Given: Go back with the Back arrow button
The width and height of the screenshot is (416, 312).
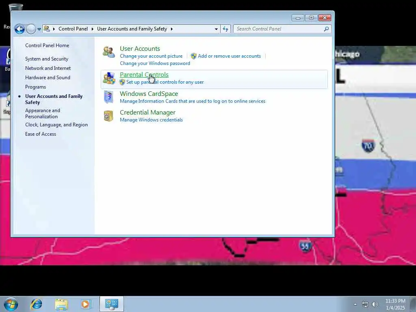Looking at the screenshot, I should 19,29.
